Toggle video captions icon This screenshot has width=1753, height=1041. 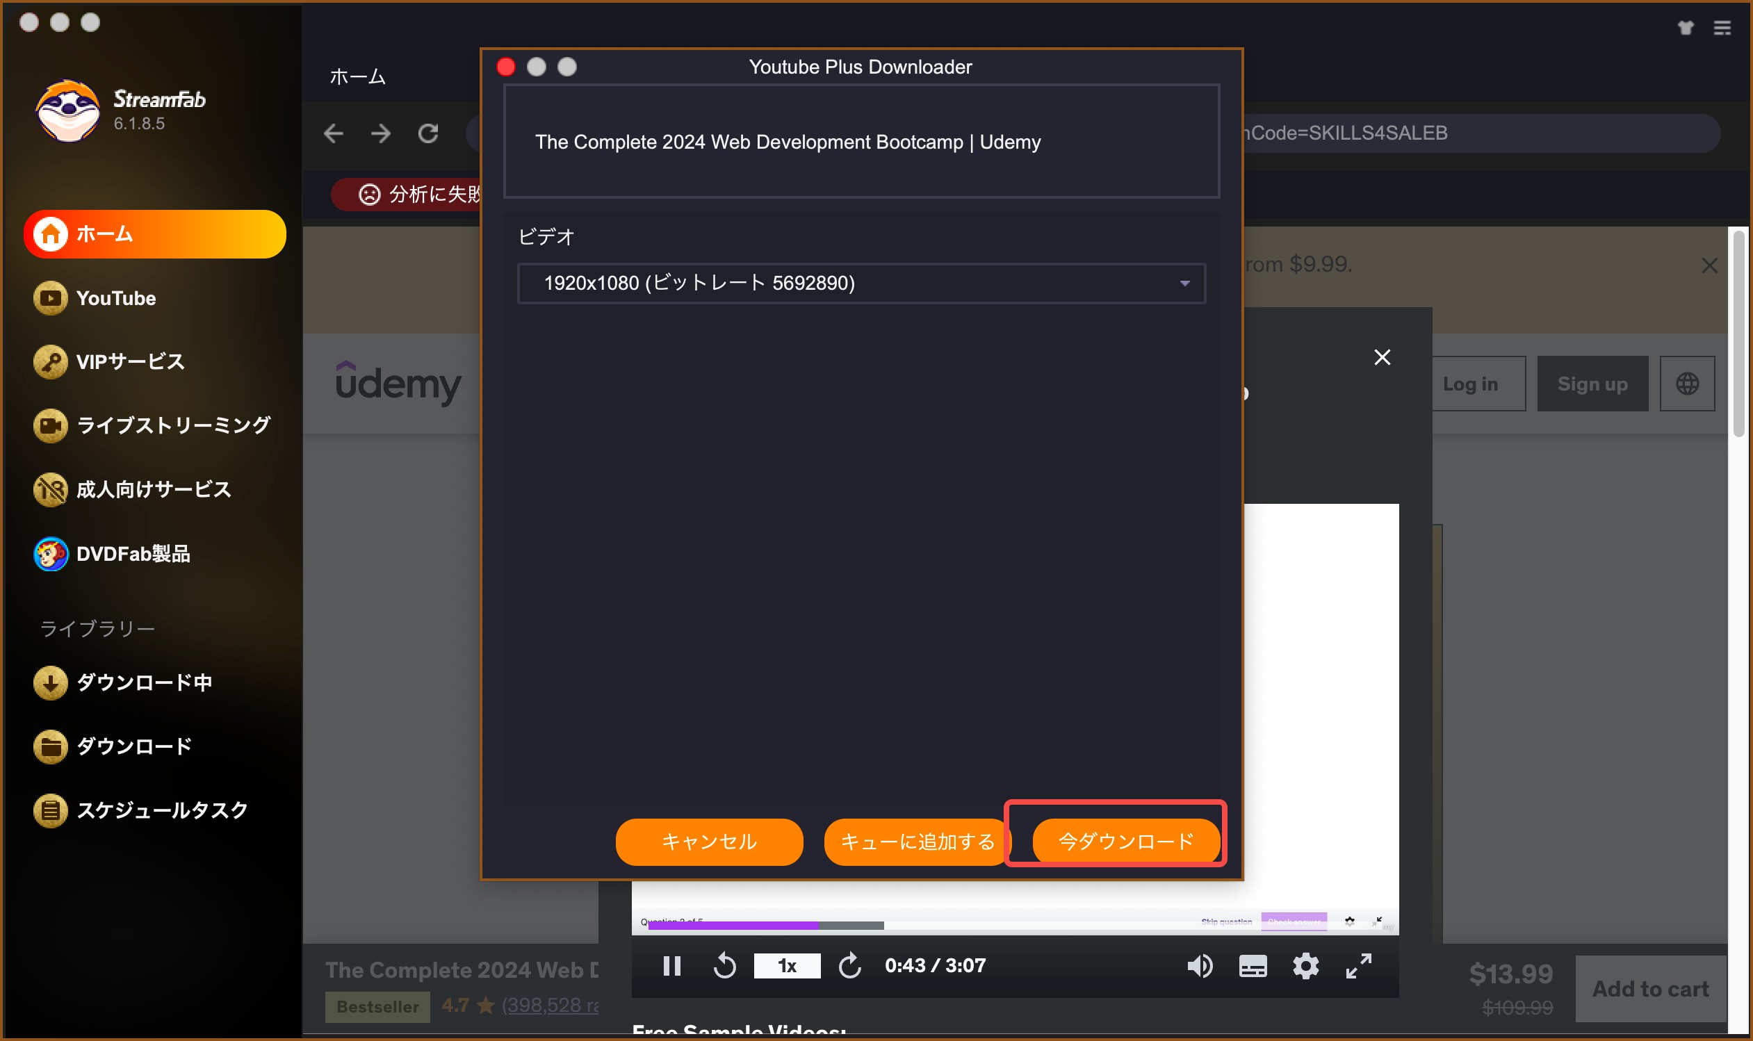[1253, 966]
